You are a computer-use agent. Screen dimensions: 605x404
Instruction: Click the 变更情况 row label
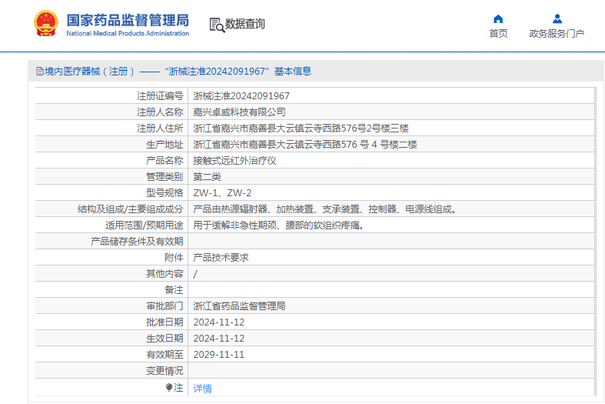tap(165, 371)
